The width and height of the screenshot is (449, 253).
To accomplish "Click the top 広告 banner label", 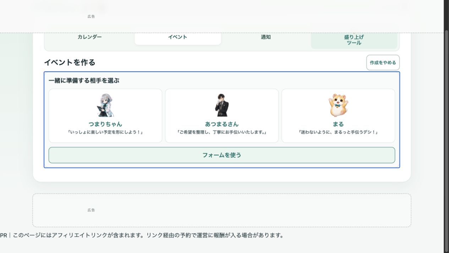I will click(91, 16).
